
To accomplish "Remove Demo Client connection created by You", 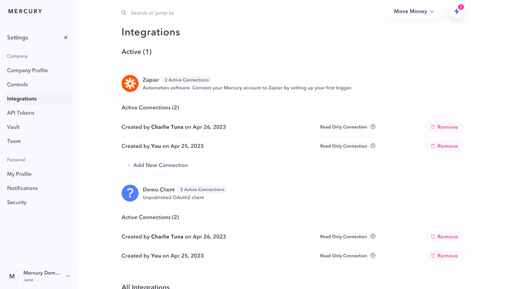I will [x=445, y=256].
